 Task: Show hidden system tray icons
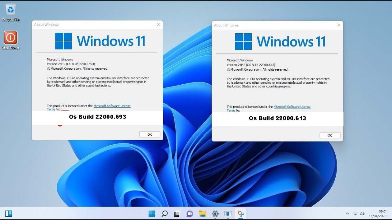tap(347, 214)
